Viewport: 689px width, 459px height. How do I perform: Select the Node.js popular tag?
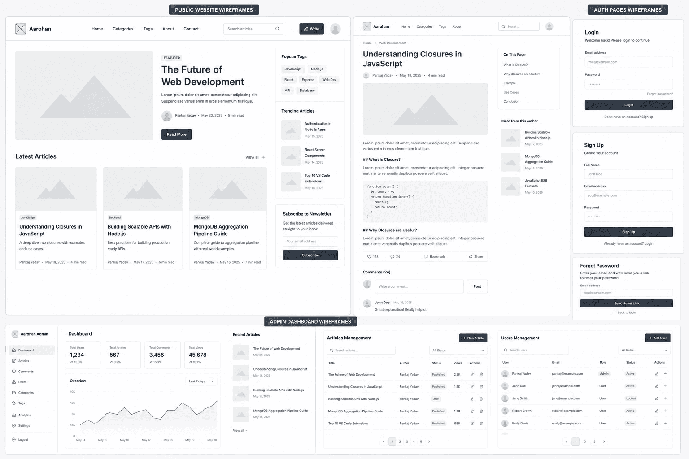317,69
